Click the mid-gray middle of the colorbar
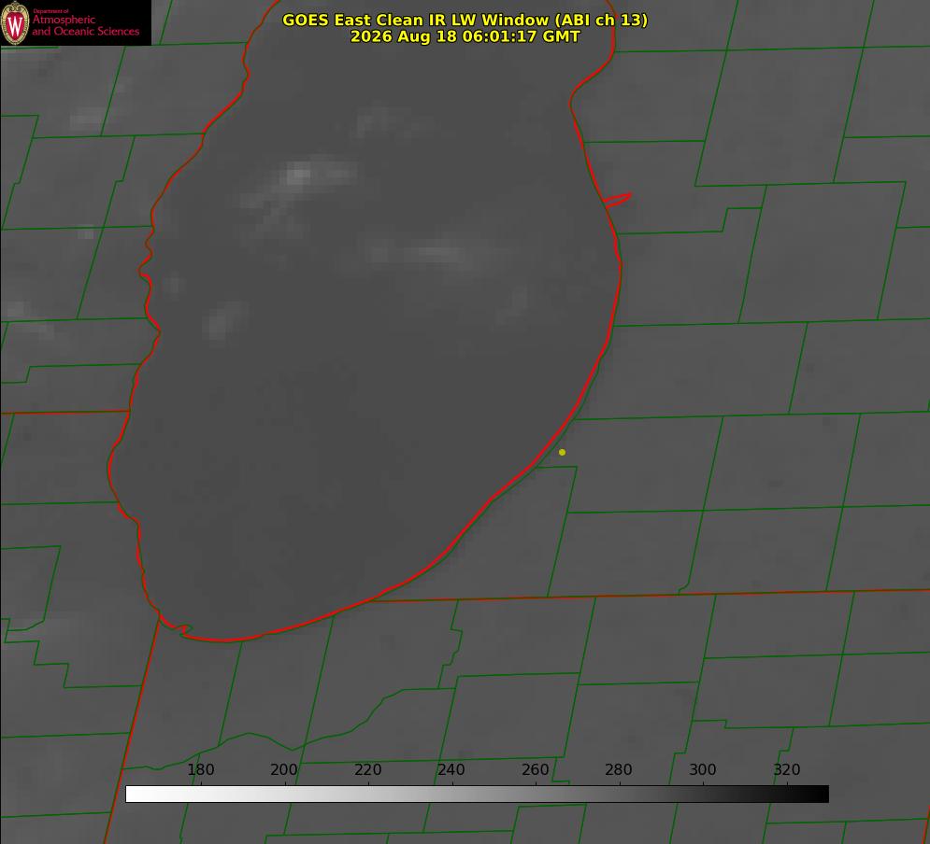The height and width of the screenshot is (844, 930). tap(477, 794)
